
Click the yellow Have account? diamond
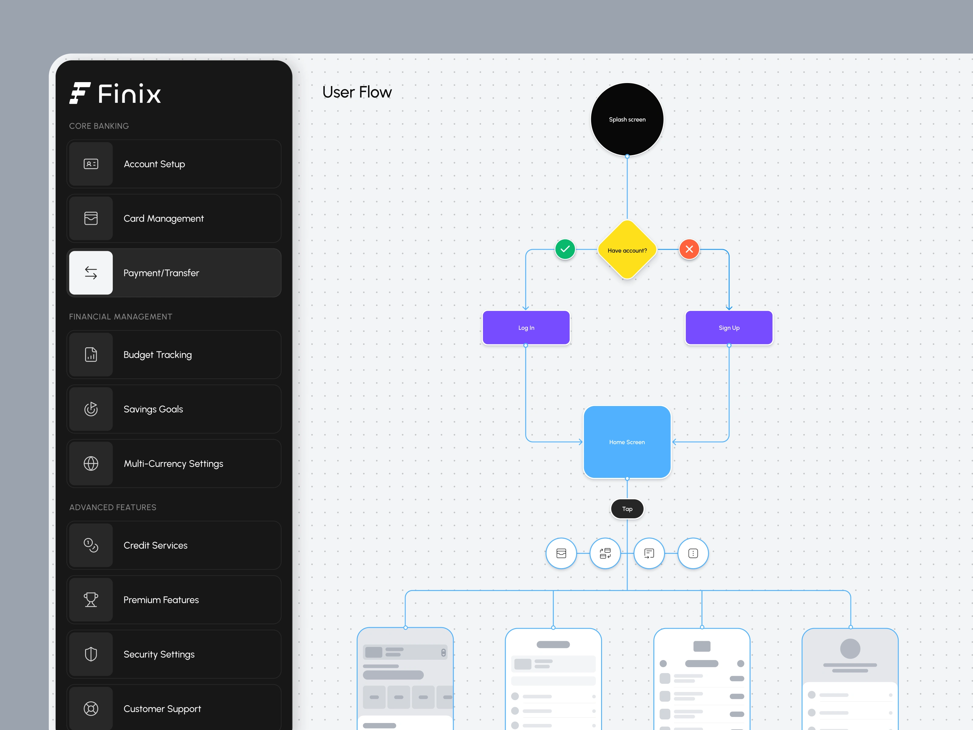click(627, 250)
